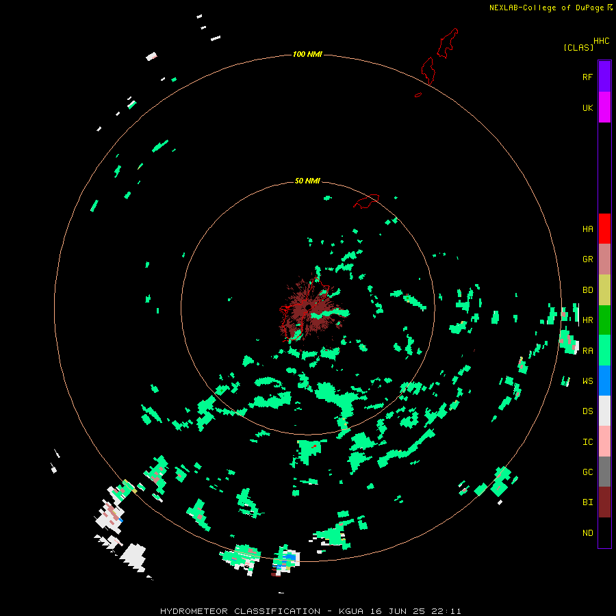This screenshot has height=616, width=616.
Task: Click the DS legend label
Action: (x=587, y=411)
